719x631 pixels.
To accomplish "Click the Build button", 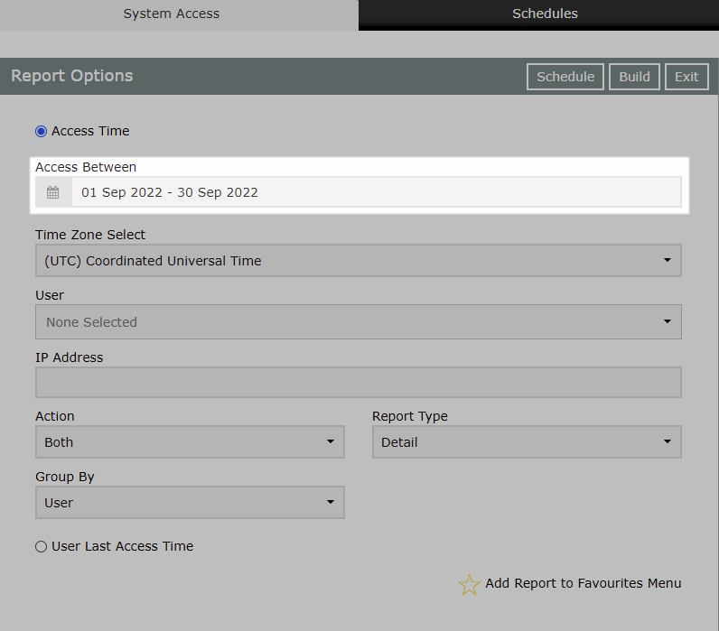I will point(634,77).
